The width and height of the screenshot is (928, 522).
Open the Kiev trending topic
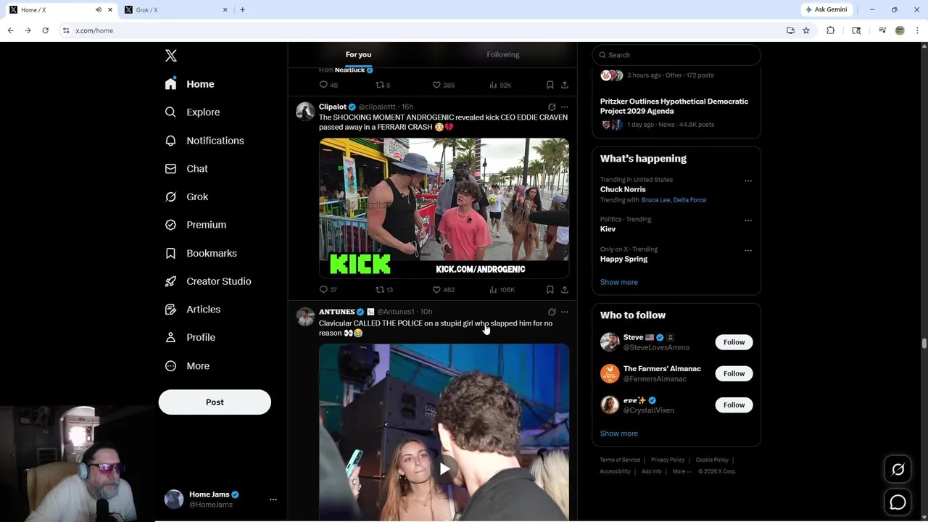[x=608, y=229]
